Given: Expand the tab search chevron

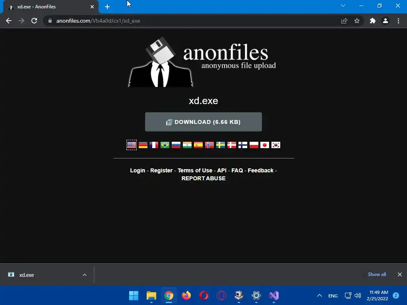Looking at the screenshot, I should (343, 6).
